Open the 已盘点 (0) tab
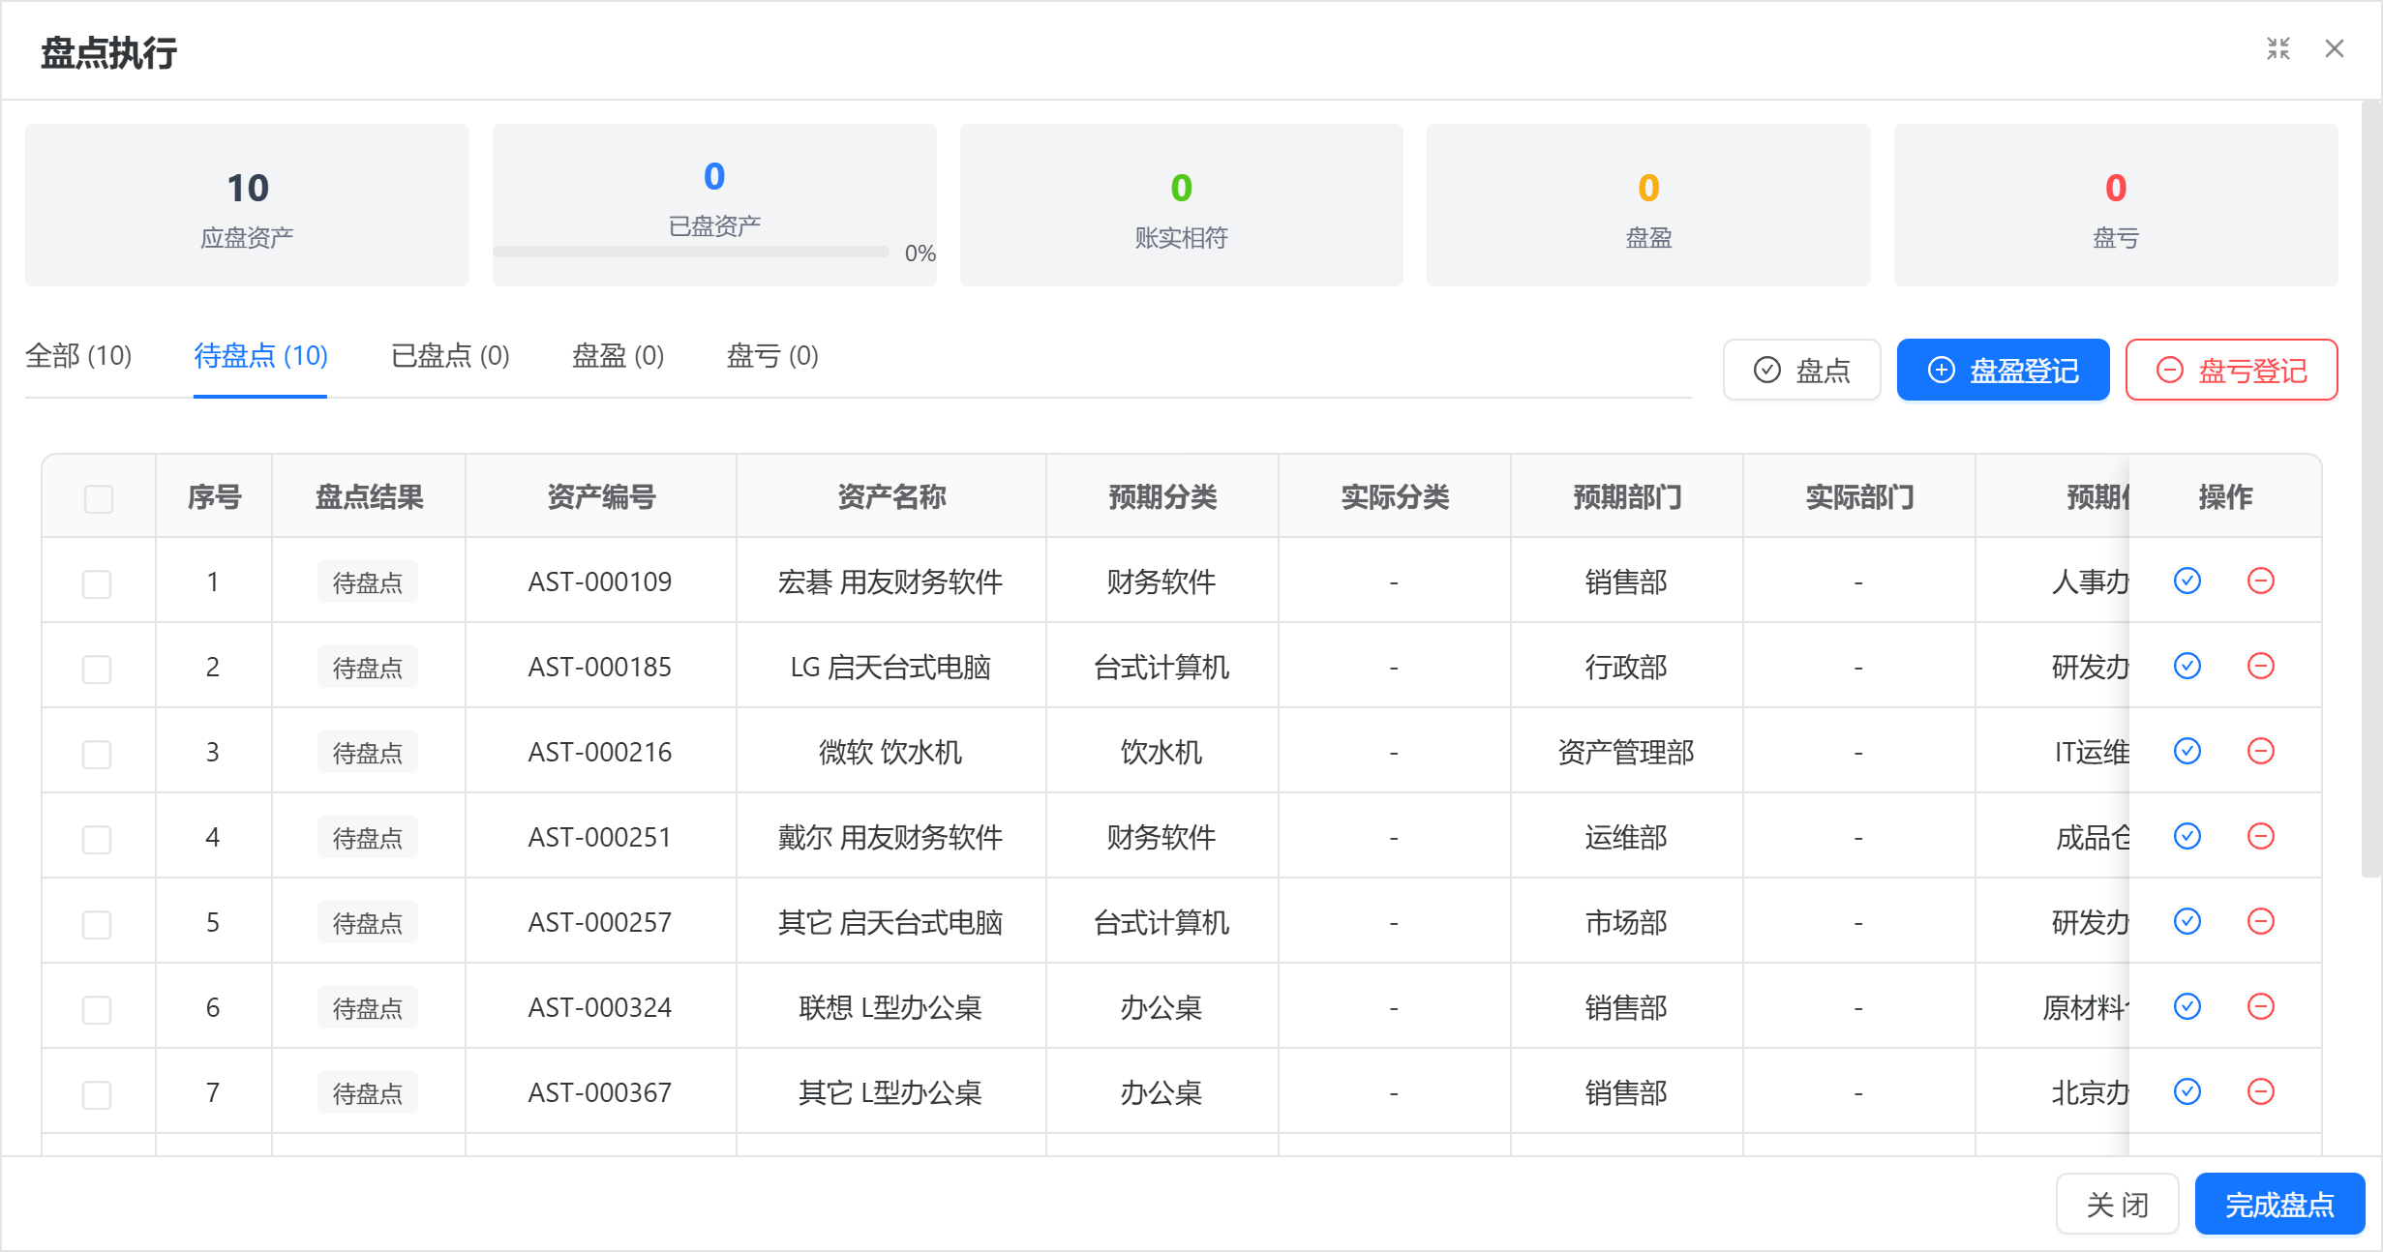Image resolution: width=2383 pixels, height=1252 pixels. tap(450, 356)
